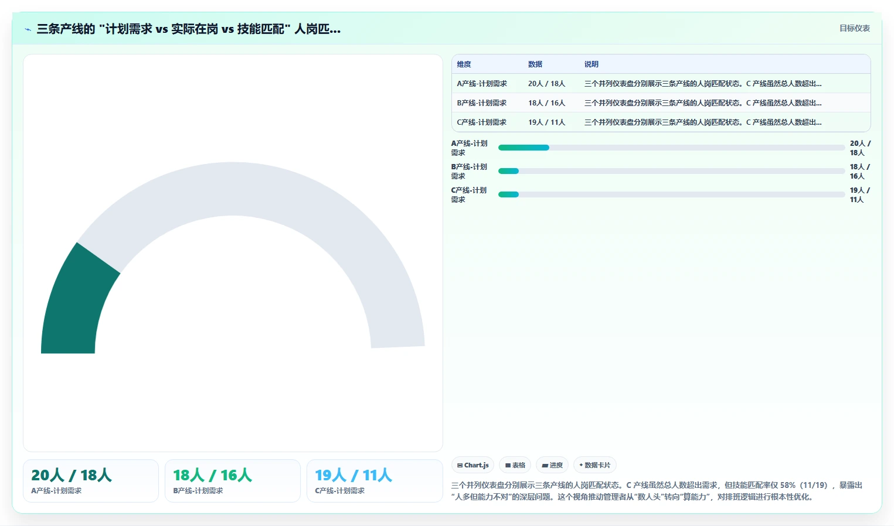This screenshot has width=894, height=526.
Task: Click the description in A产线 table row
Action: coord(703,84)
